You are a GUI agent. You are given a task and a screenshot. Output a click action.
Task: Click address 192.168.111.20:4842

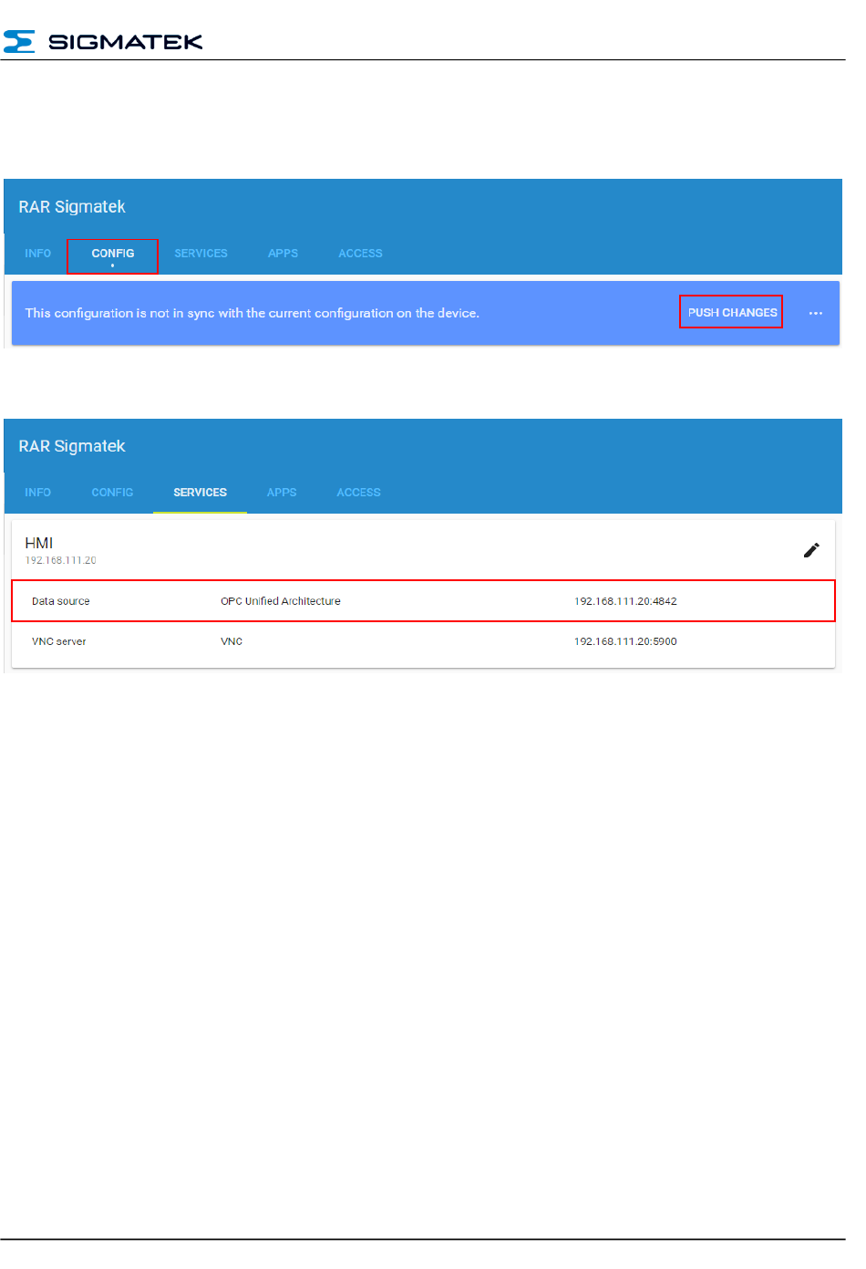click(625, 601)
